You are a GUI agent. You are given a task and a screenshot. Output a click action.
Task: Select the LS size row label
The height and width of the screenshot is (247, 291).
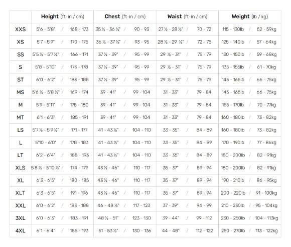point(21,130)
